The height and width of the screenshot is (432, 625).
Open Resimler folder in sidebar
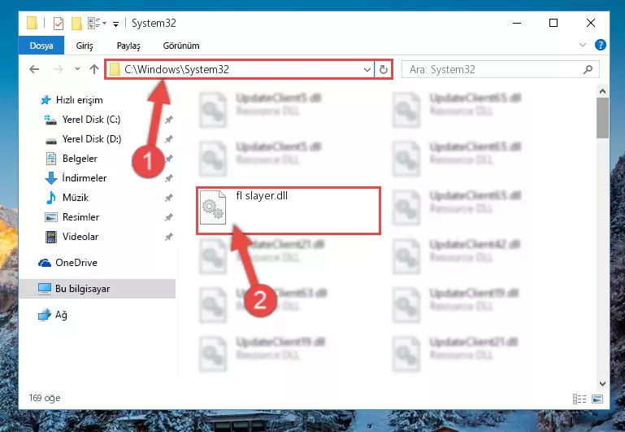click(x=80, y=217)
